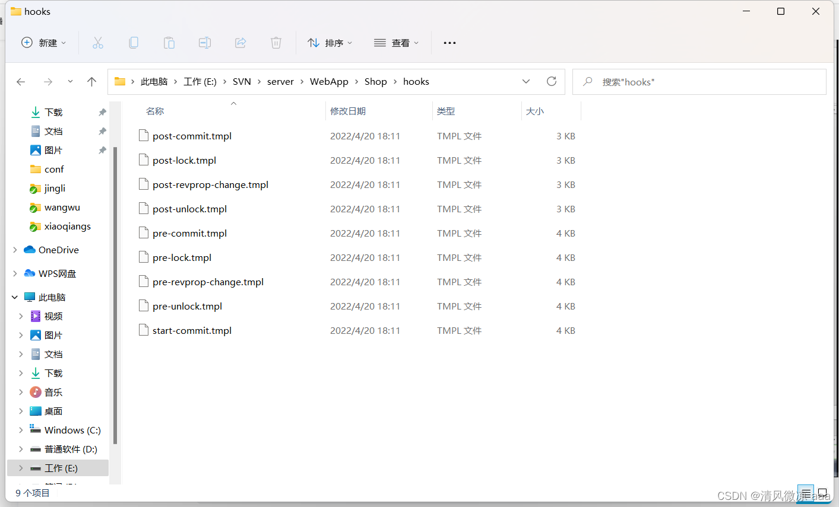Click the 工作 (E:) breadcrumb segment
The height and width of the screenshot is (507, 839).
click(200, 82)
